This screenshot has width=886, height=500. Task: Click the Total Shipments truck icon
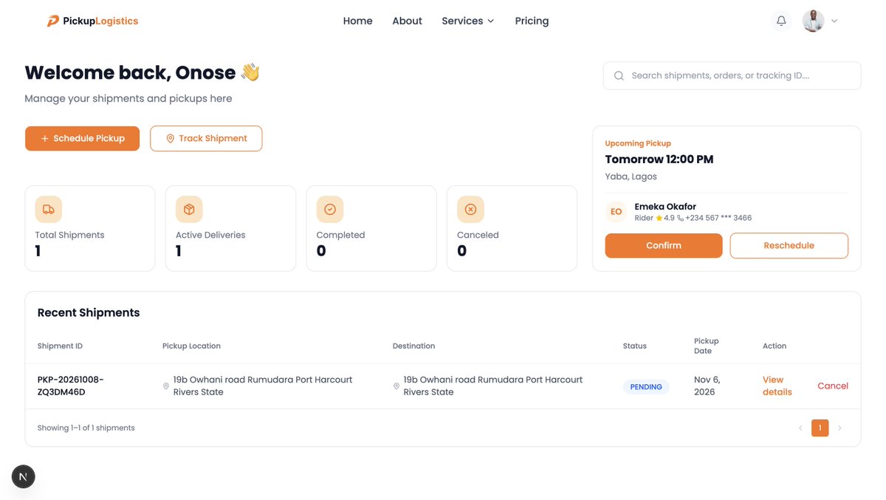pos(49,209)
